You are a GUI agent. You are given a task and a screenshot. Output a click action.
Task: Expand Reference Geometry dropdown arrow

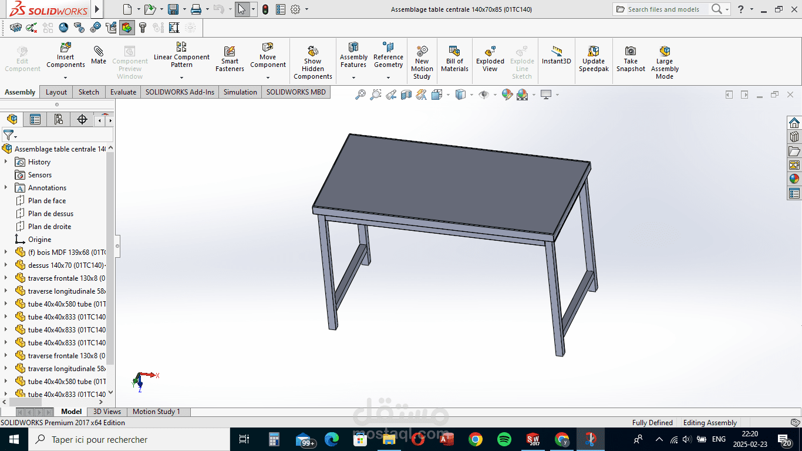(x=388, y=78)
